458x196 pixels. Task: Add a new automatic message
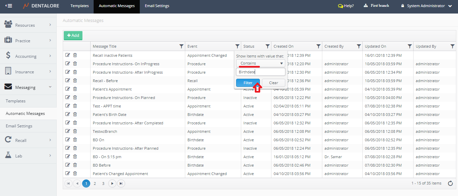tap(73, 35)
